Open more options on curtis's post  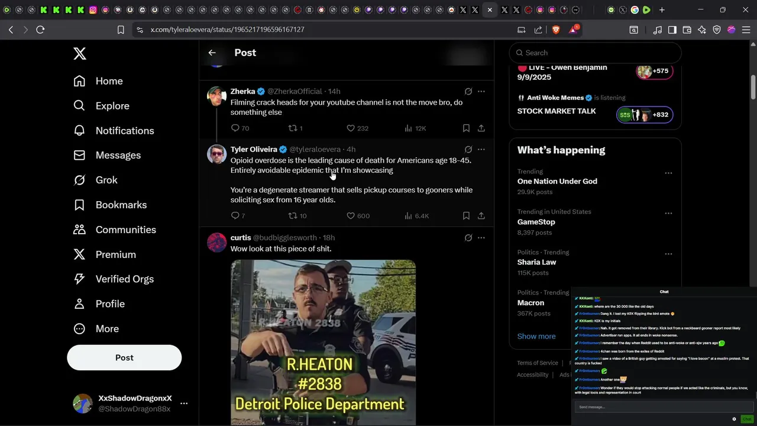[x=481, y=237]
